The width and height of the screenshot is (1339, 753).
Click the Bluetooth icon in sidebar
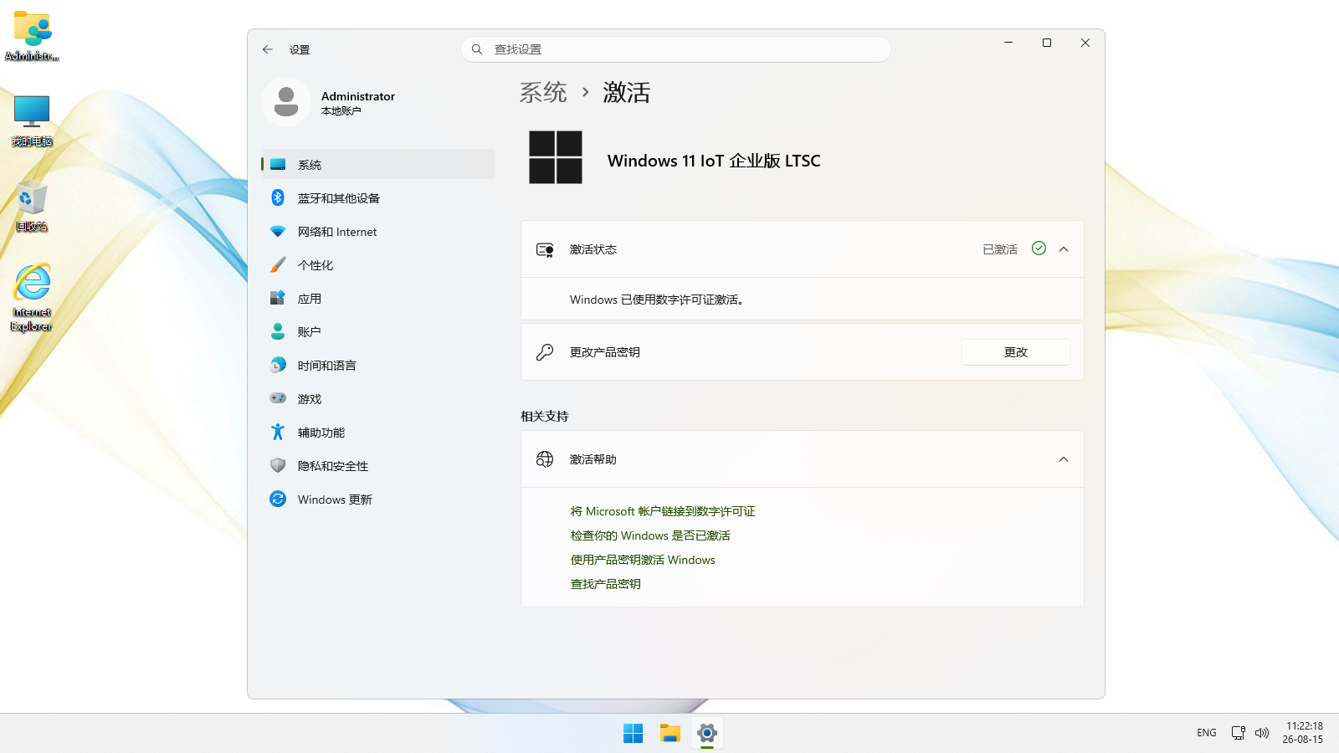[x=278, y=197]
